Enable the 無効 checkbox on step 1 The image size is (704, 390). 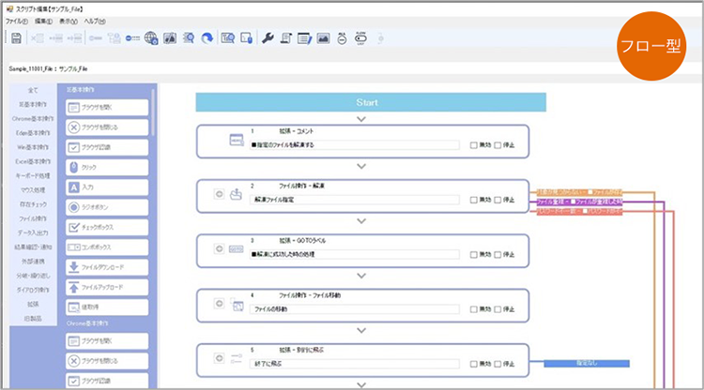click(474, 145)
